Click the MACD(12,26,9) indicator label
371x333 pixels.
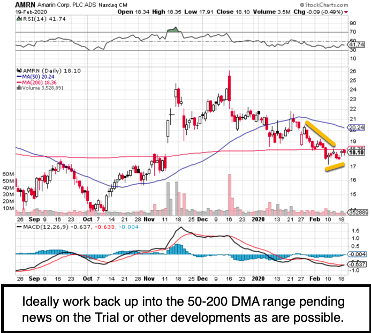[46, 227]
